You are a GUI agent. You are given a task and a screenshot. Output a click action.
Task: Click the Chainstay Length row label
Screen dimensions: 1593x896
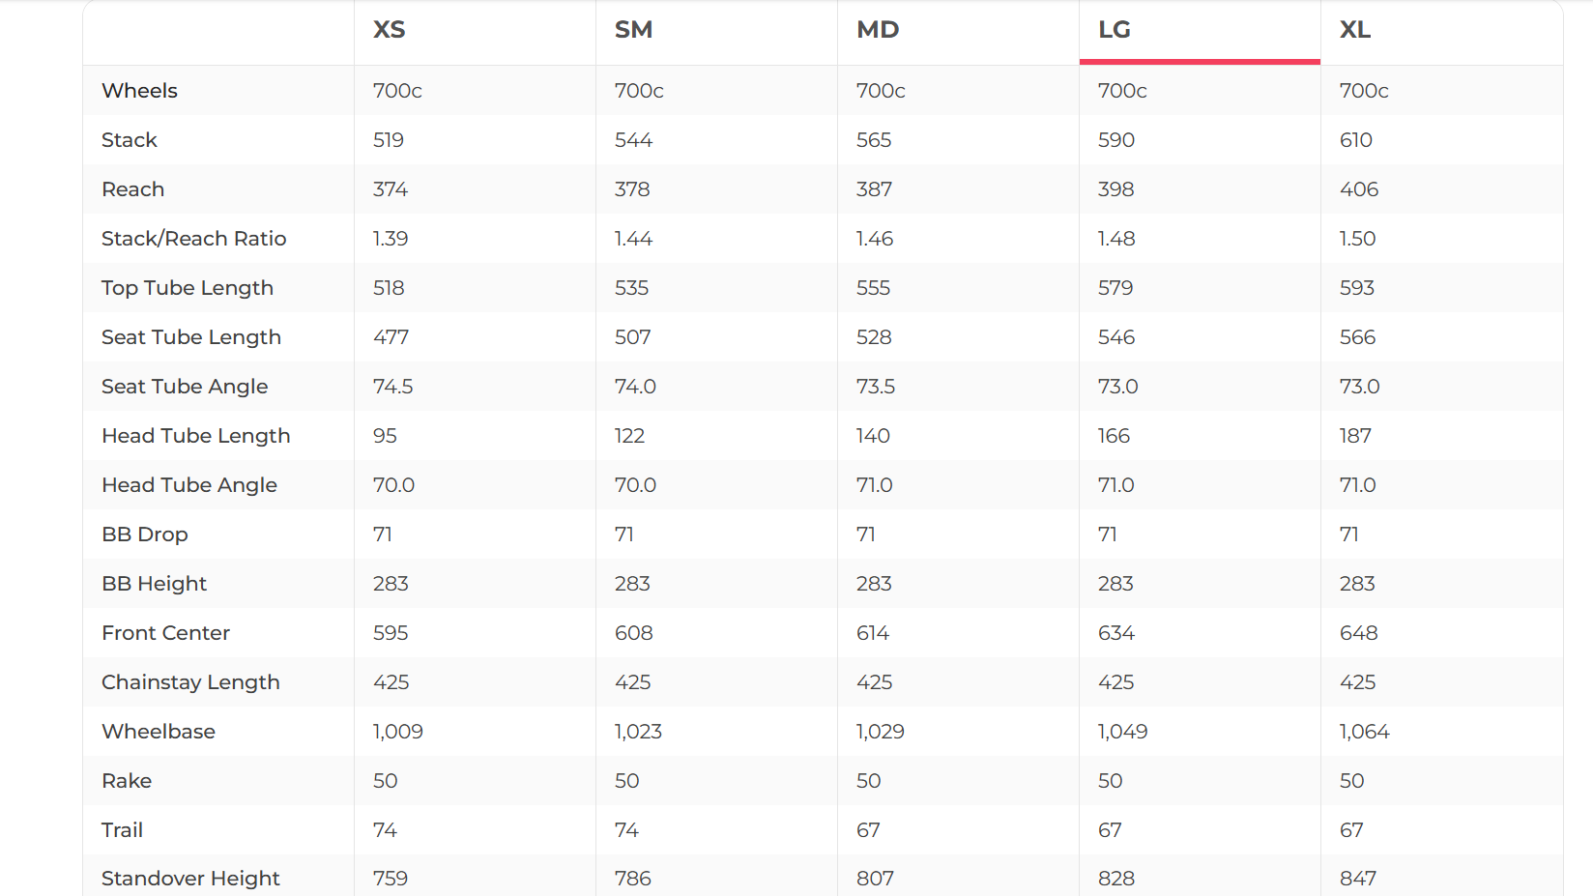[190, 682]
